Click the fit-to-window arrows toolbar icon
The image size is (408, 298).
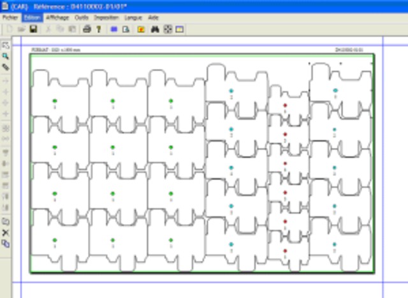168,29
